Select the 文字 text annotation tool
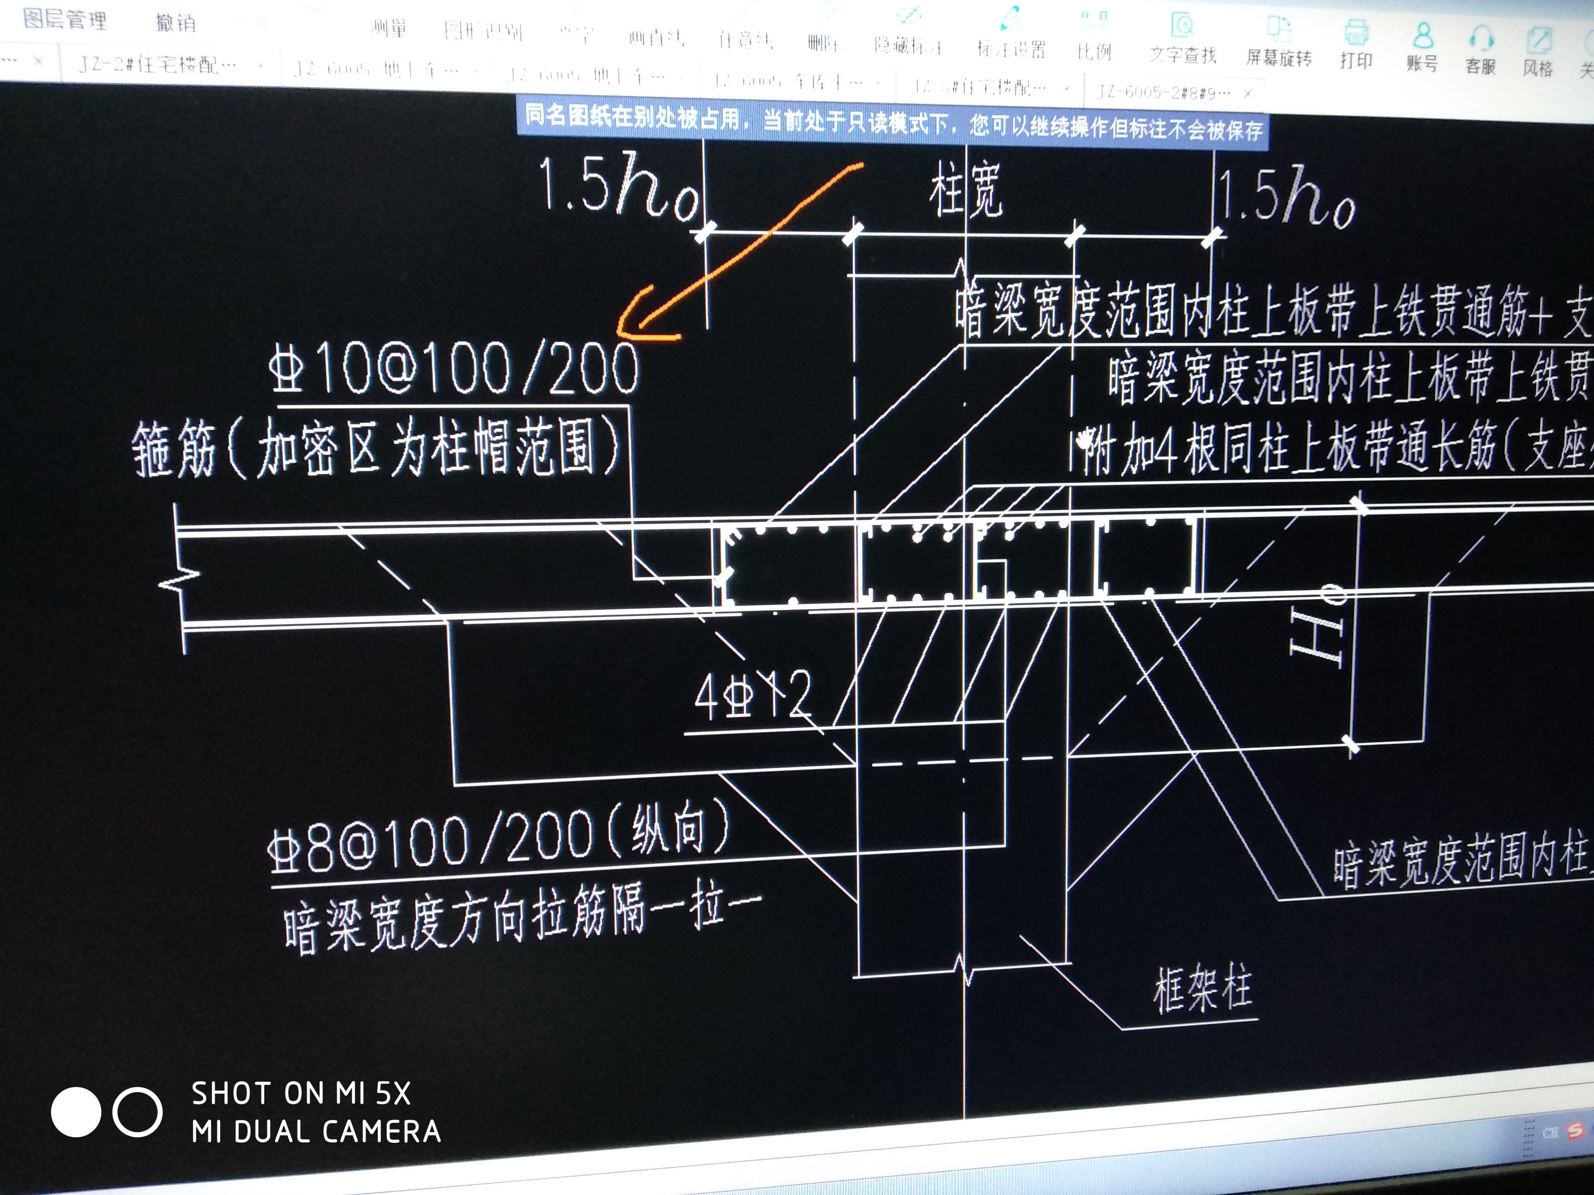 (577, 35)
